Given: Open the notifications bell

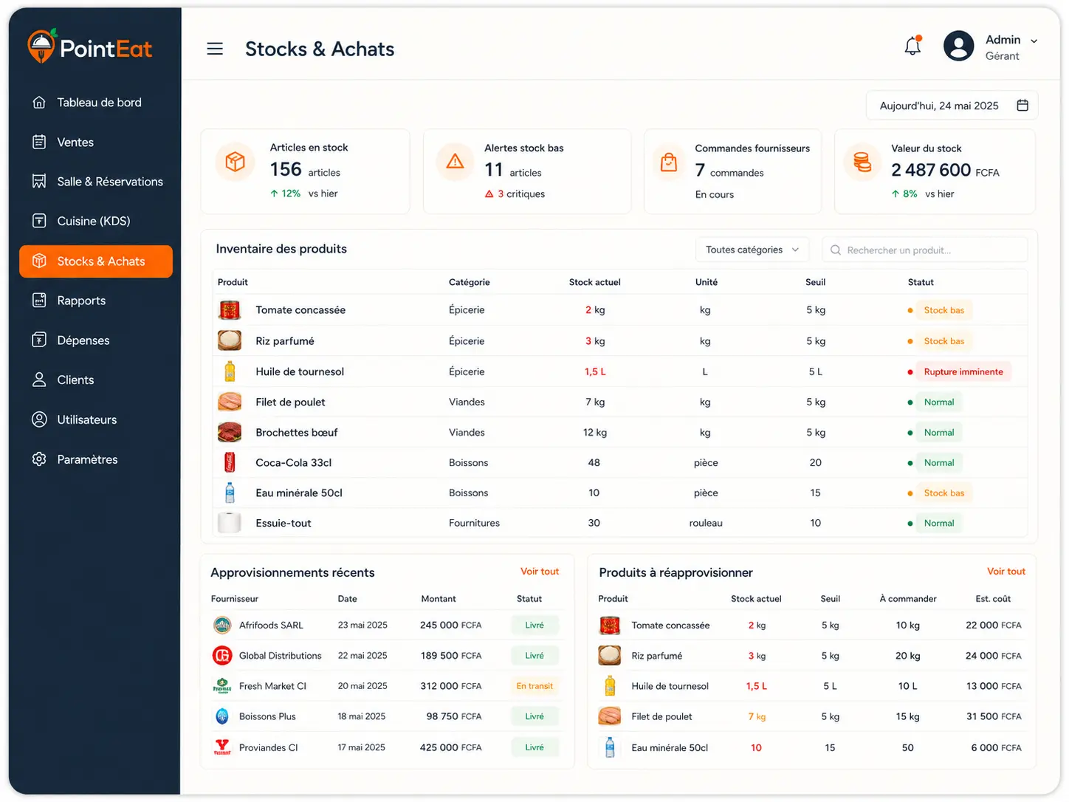Looking at the screenshot, I should tap(913, 46).
